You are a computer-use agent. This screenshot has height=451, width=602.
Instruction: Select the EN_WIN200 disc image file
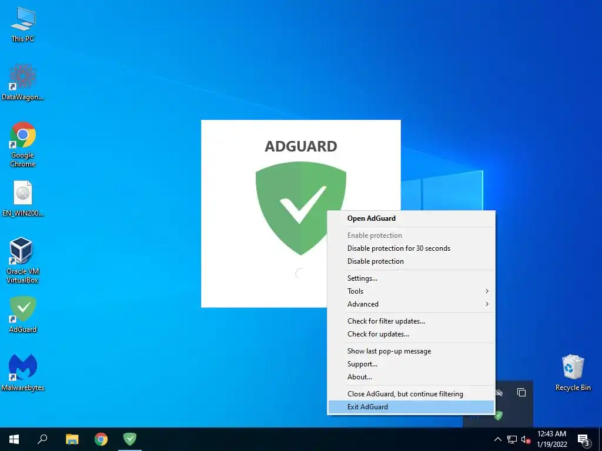(x=23, y=198)
